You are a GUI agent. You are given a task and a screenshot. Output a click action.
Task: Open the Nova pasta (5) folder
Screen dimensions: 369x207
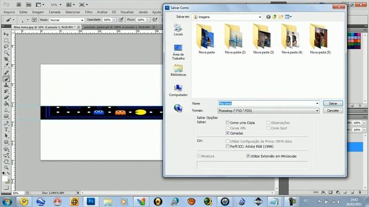click(x=320, y=39)
